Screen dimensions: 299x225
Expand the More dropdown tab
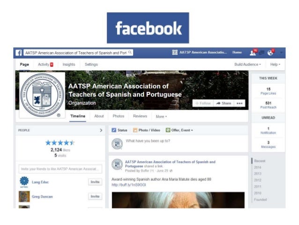(161, 116)
